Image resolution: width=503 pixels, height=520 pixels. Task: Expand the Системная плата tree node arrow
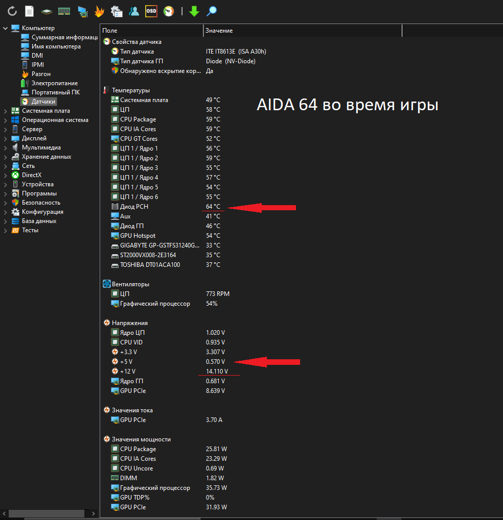pyautogui.click(x=5, y=111)
